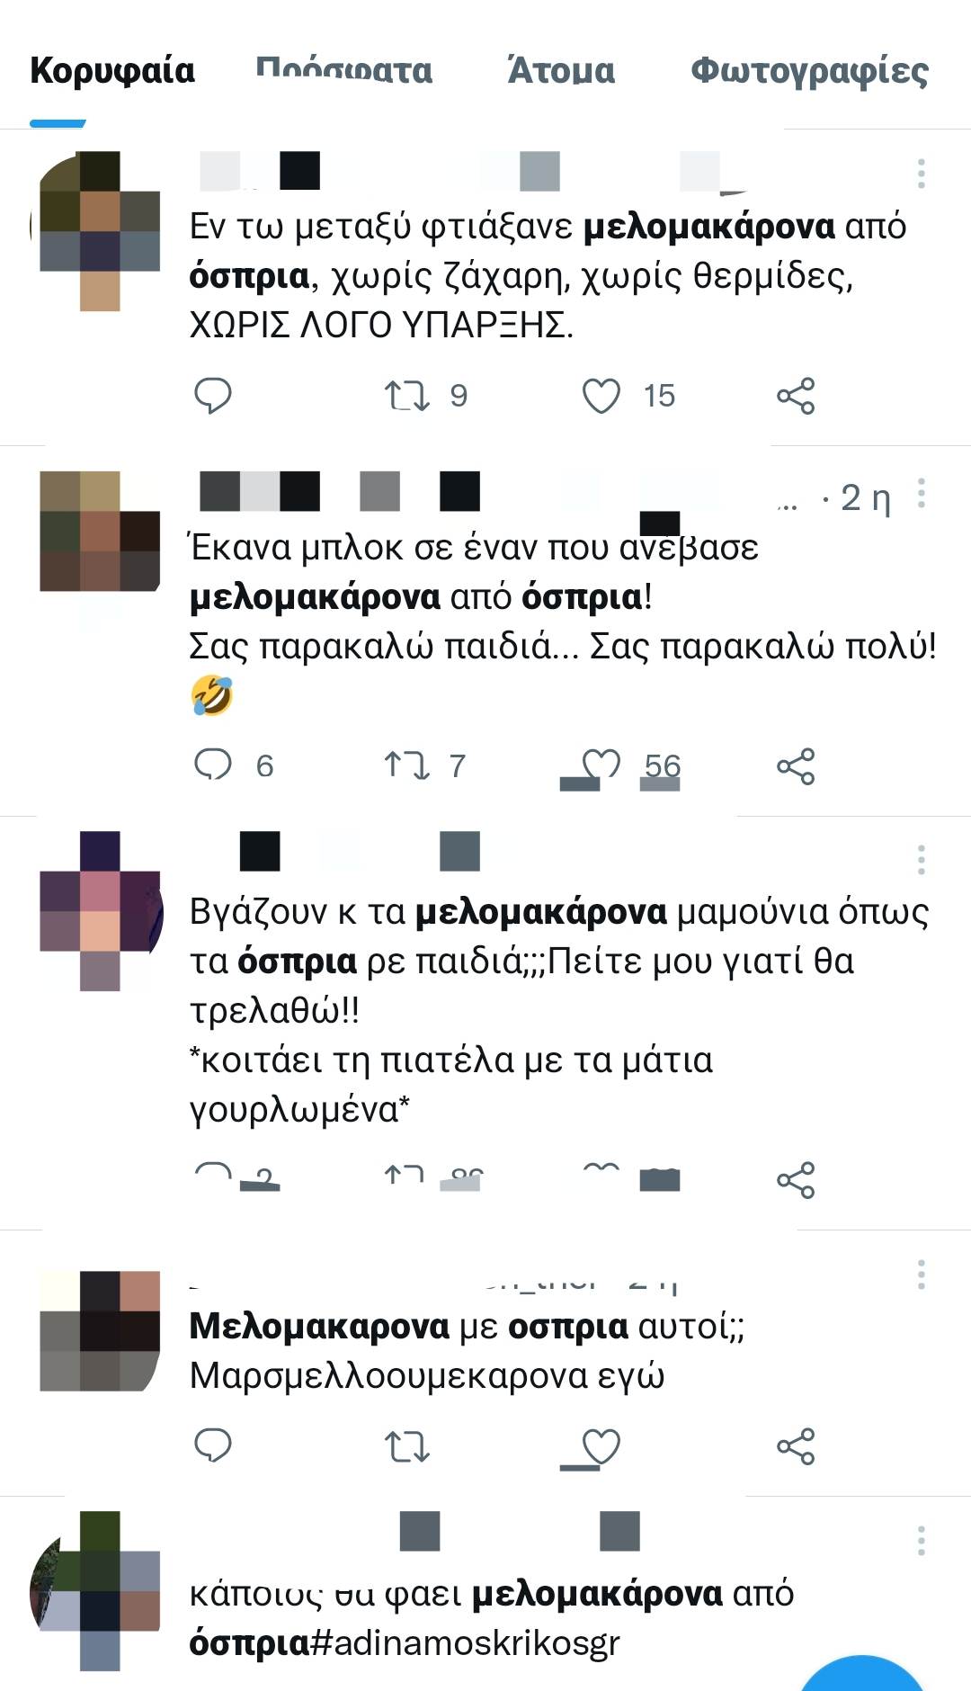Open overflow menu of first tweet
The image size is (971, 1691).
tap(921, 174)
